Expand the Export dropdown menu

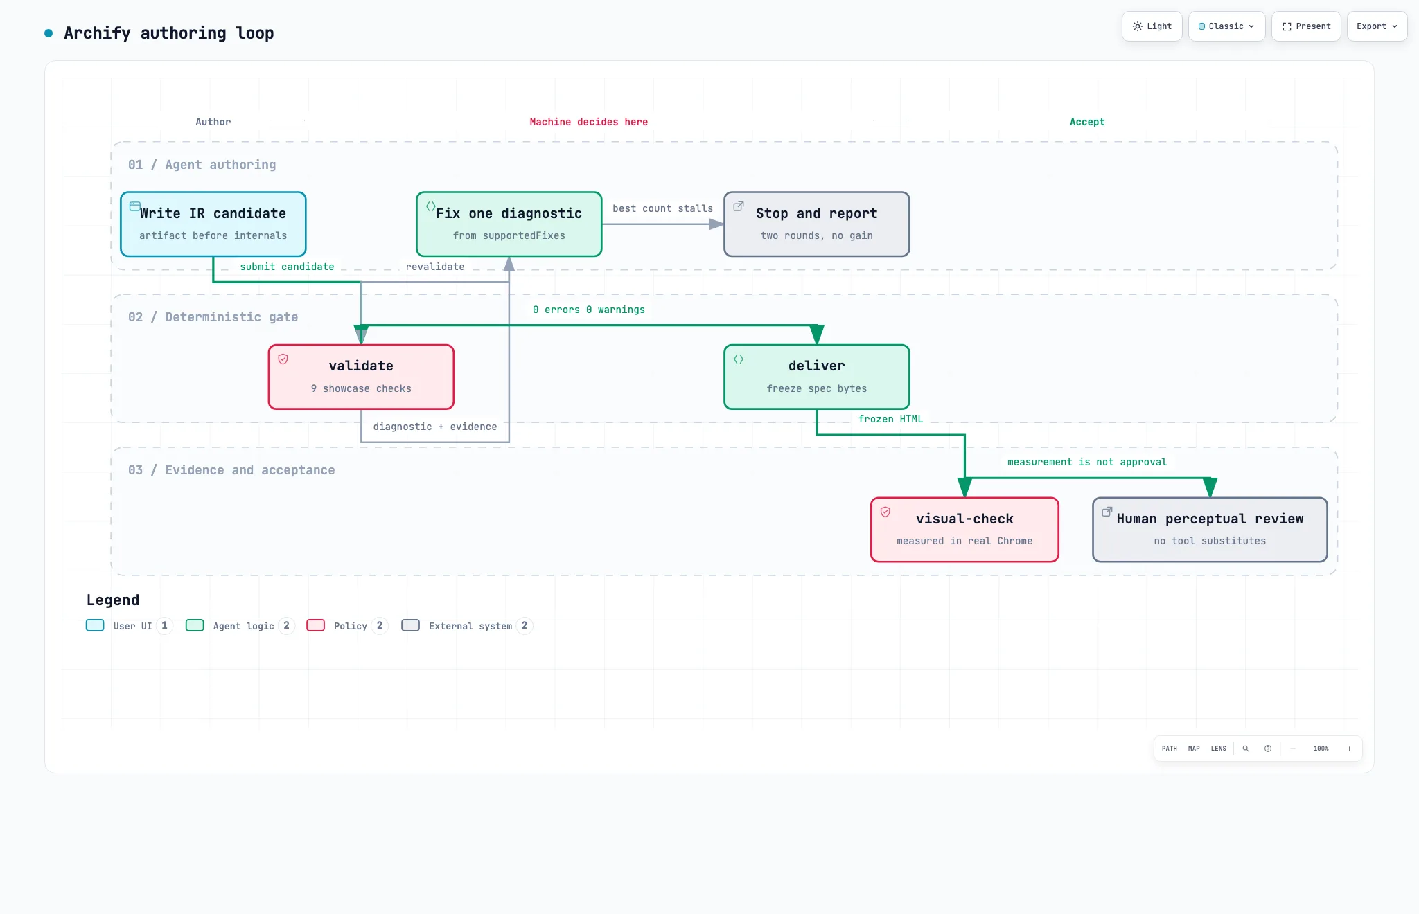point(1377,26)
